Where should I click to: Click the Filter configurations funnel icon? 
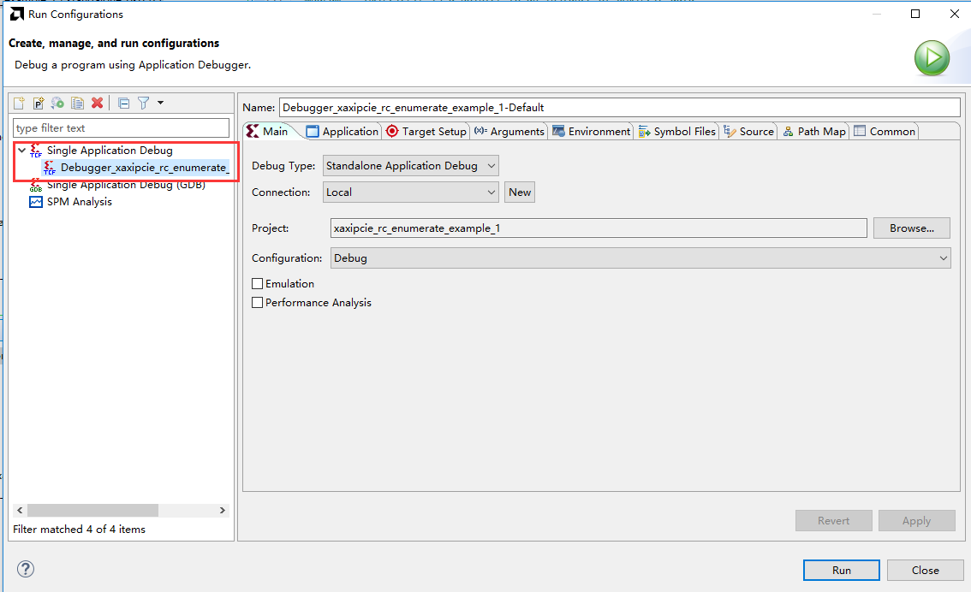point(144,103)
